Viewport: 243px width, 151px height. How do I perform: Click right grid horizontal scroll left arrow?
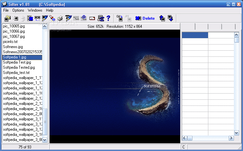(x=185, y=138)
